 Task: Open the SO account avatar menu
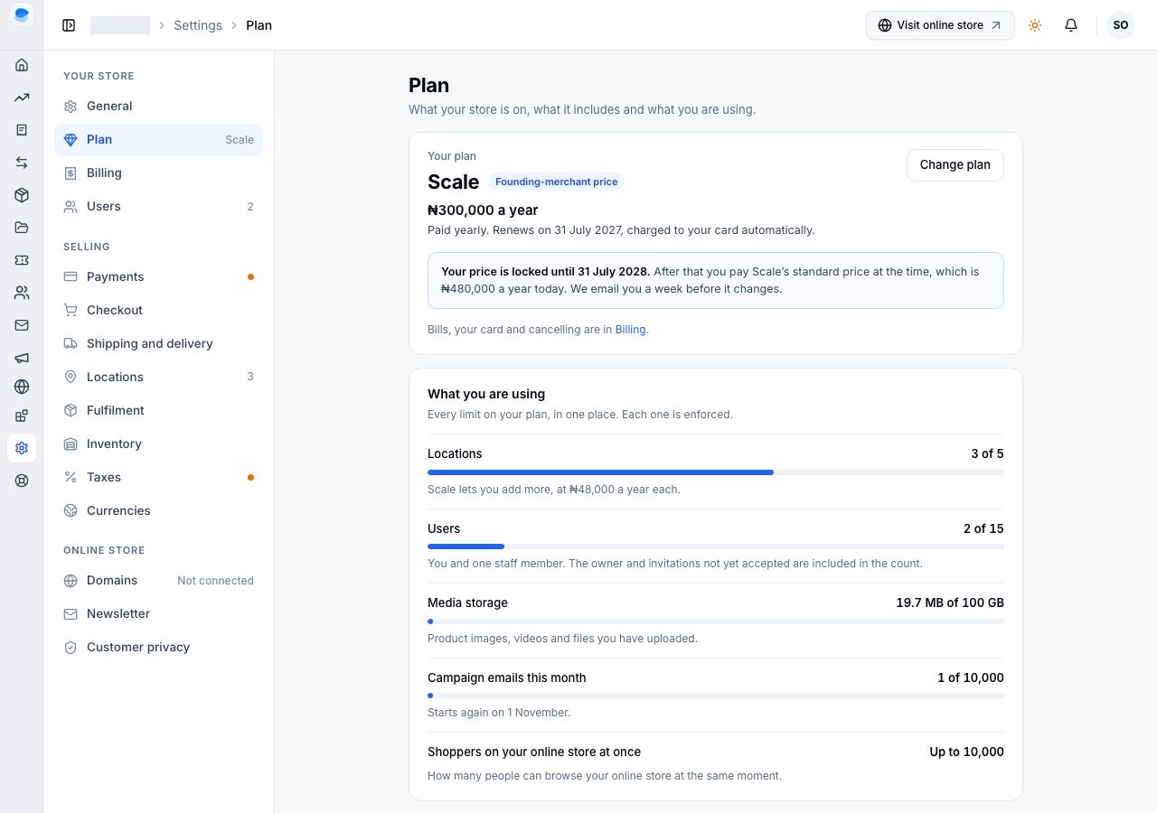(x=1121, y=25)
